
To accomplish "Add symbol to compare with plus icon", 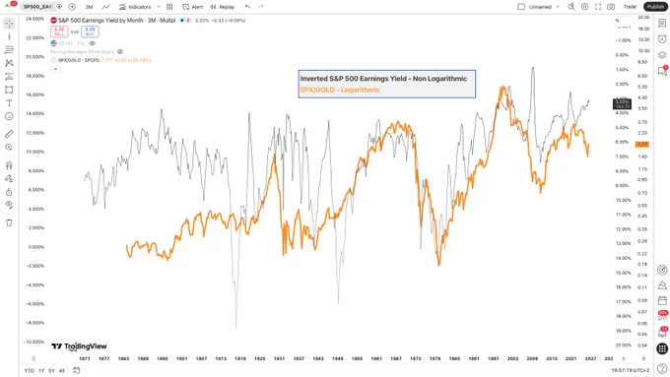I will [x=72, y=7].
